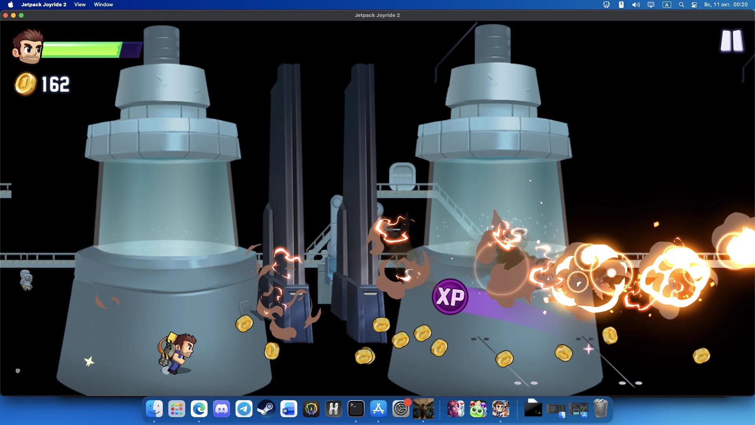Open Terminal from the dock
755x425 pixels.
pos(356,409)
